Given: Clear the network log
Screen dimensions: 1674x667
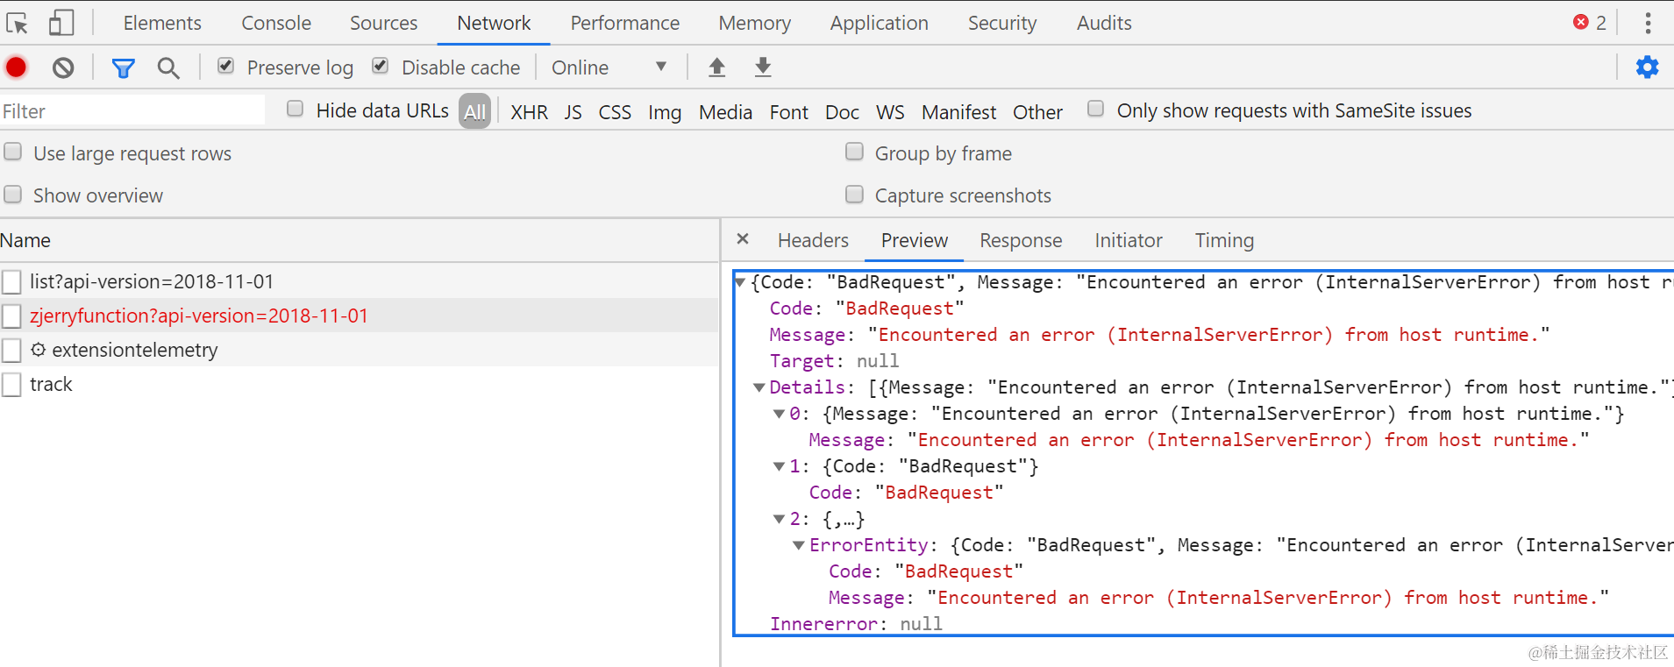Looking at the screenshot, I should pos(63,67).
